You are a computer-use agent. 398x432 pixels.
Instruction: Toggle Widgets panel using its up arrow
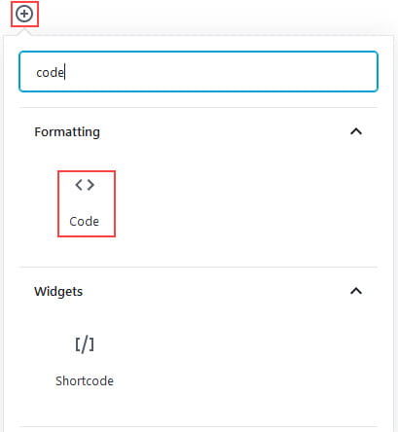[356, 291]
